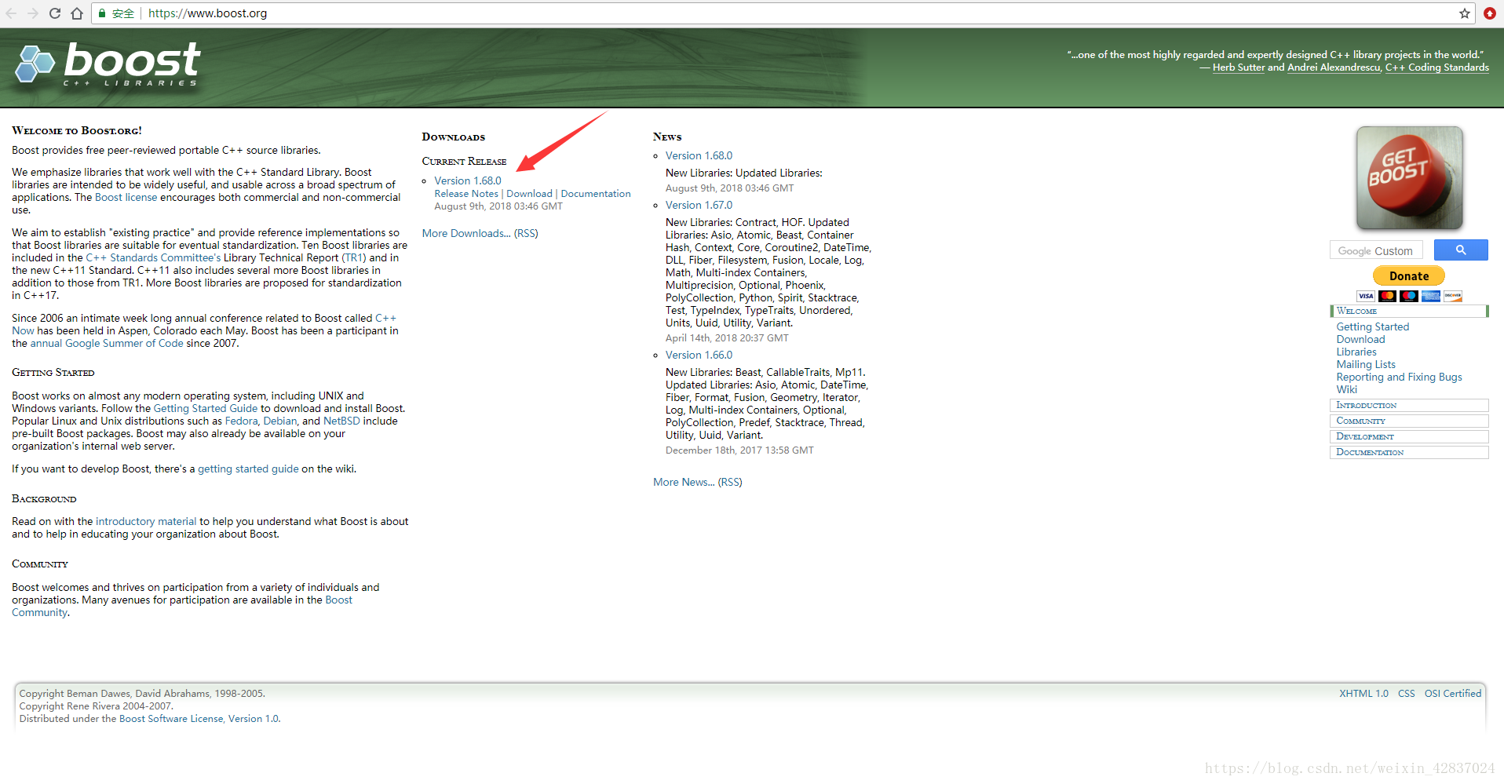
Task: Expand the Introduction sidebar section
Action: [x=1409, y=405]
